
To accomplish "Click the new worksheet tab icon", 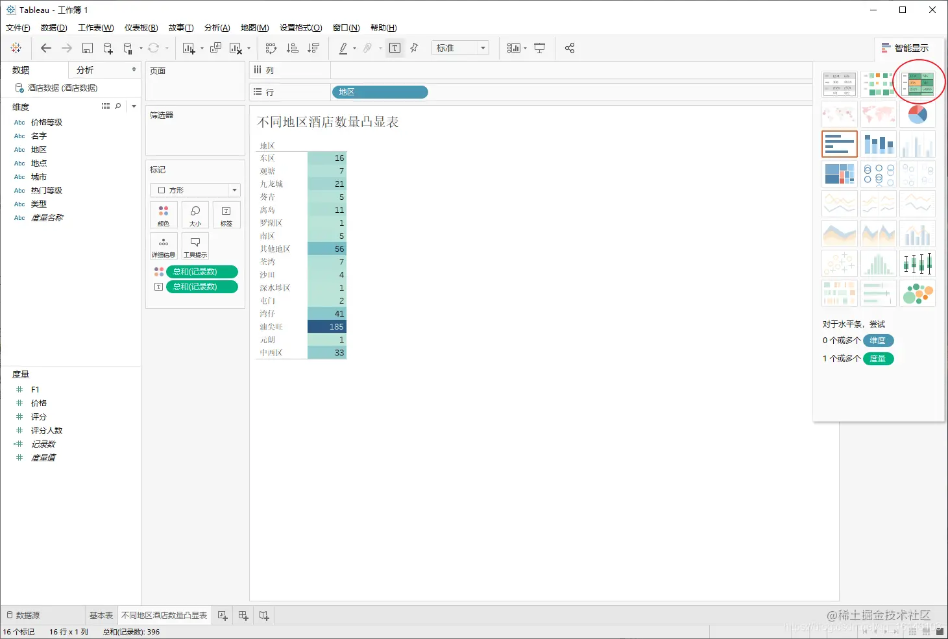I will (x=223, y=616).
